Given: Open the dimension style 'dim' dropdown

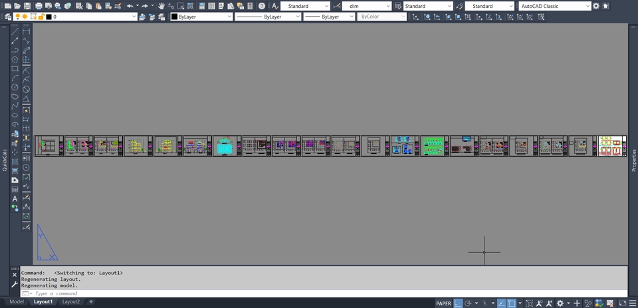Looking at the screenshot, I should (367, 6).
